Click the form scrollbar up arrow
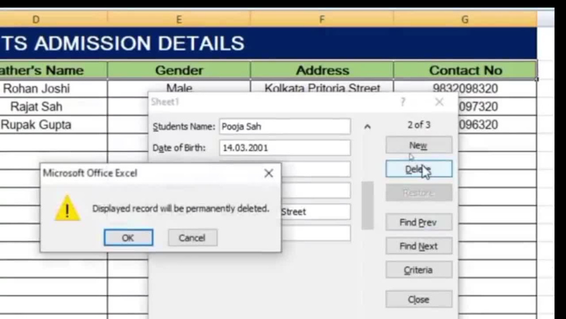Image resolution: width=566 pixels, height=319 pixels. click(x=367, y=126)
